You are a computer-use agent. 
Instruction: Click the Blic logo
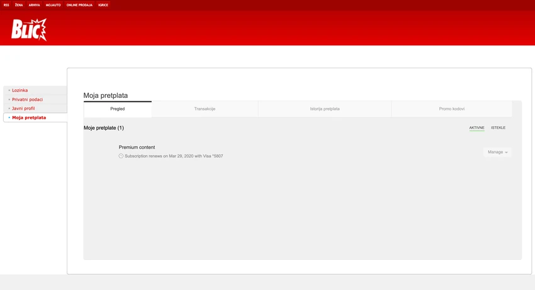click(x=29, y=30)
